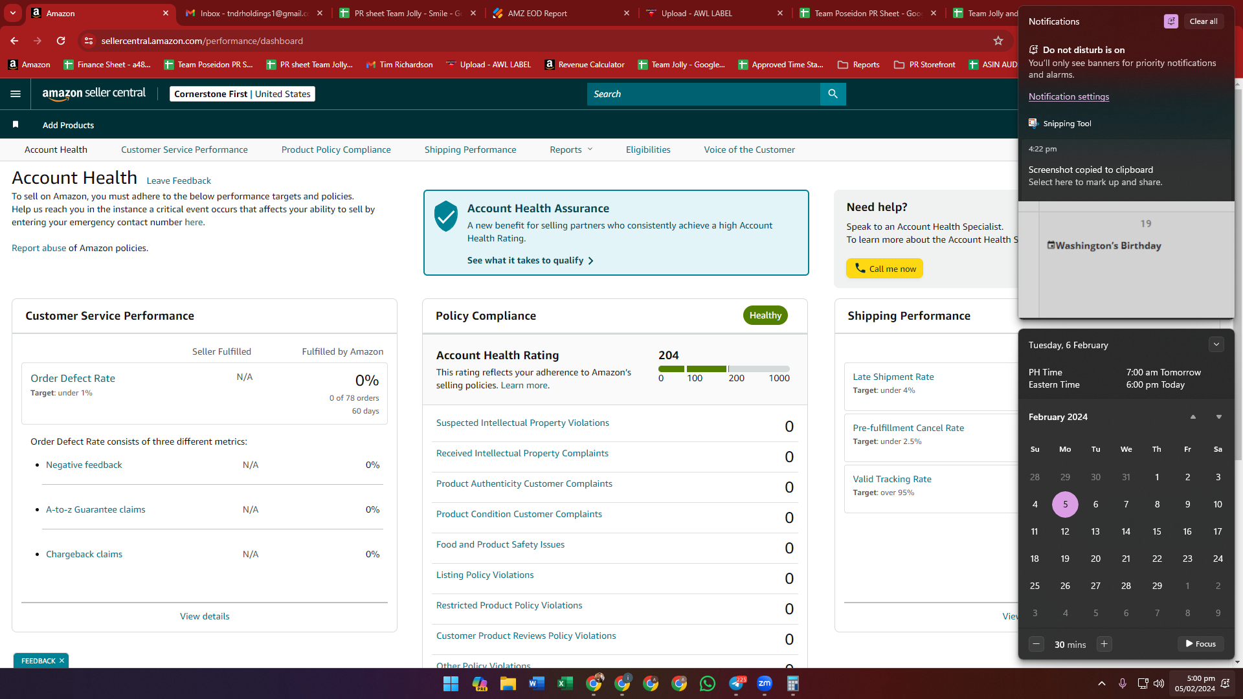Open the Seller Central hamburger menu

click(16, 94)
